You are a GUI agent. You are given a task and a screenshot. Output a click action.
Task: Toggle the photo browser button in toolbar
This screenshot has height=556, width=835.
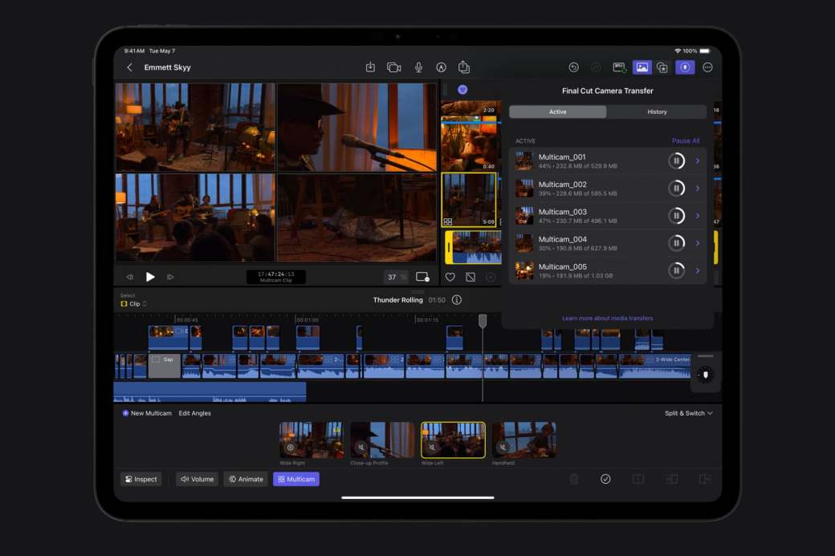pyautogui.click(x=642, y=67)
